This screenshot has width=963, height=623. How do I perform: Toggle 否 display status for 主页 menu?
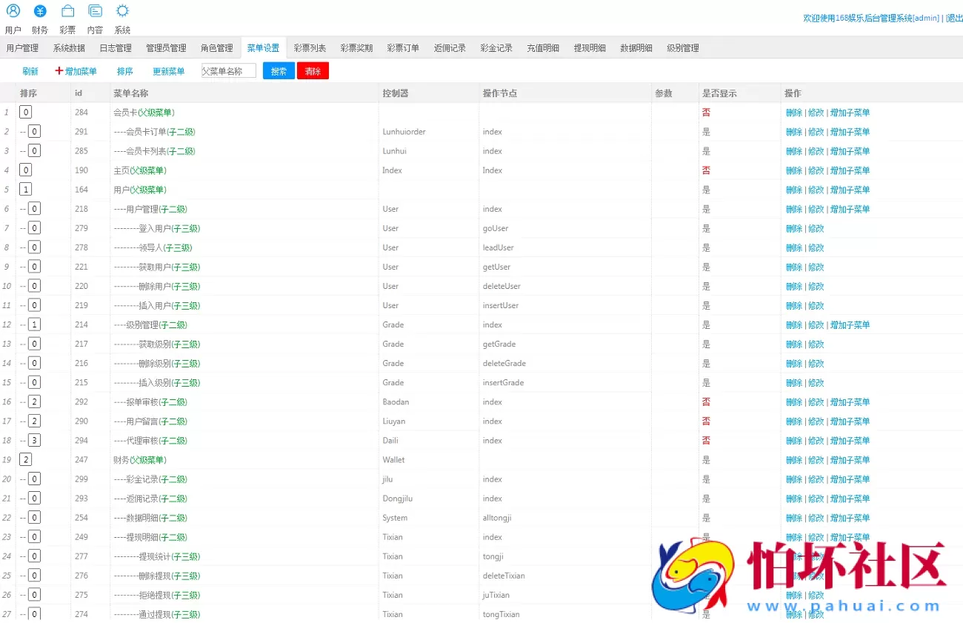[706, 170]
